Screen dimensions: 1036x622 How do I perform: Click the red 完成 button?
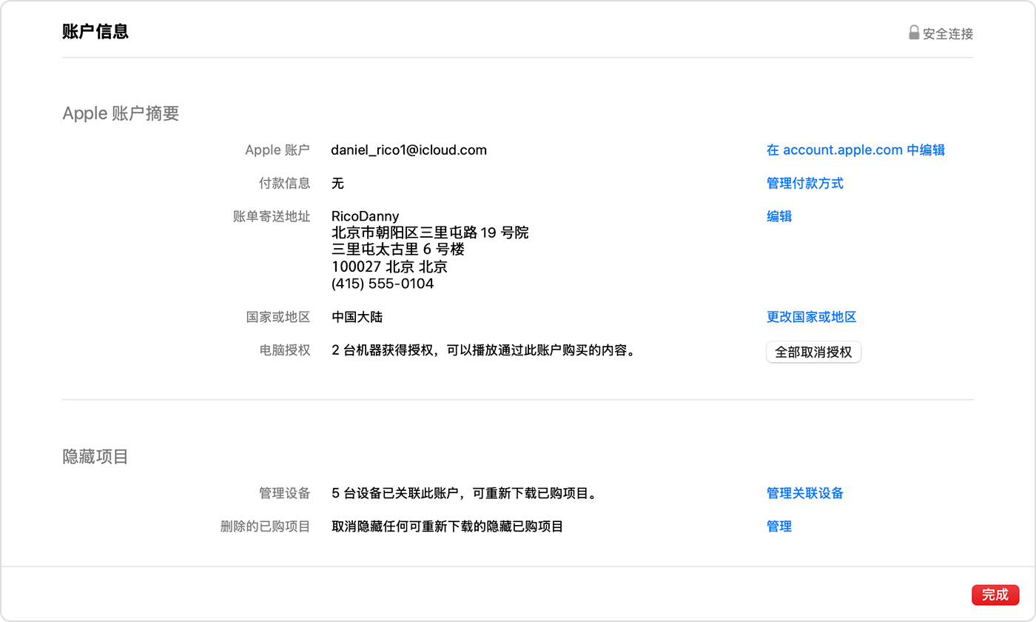(x=995, y=595)
